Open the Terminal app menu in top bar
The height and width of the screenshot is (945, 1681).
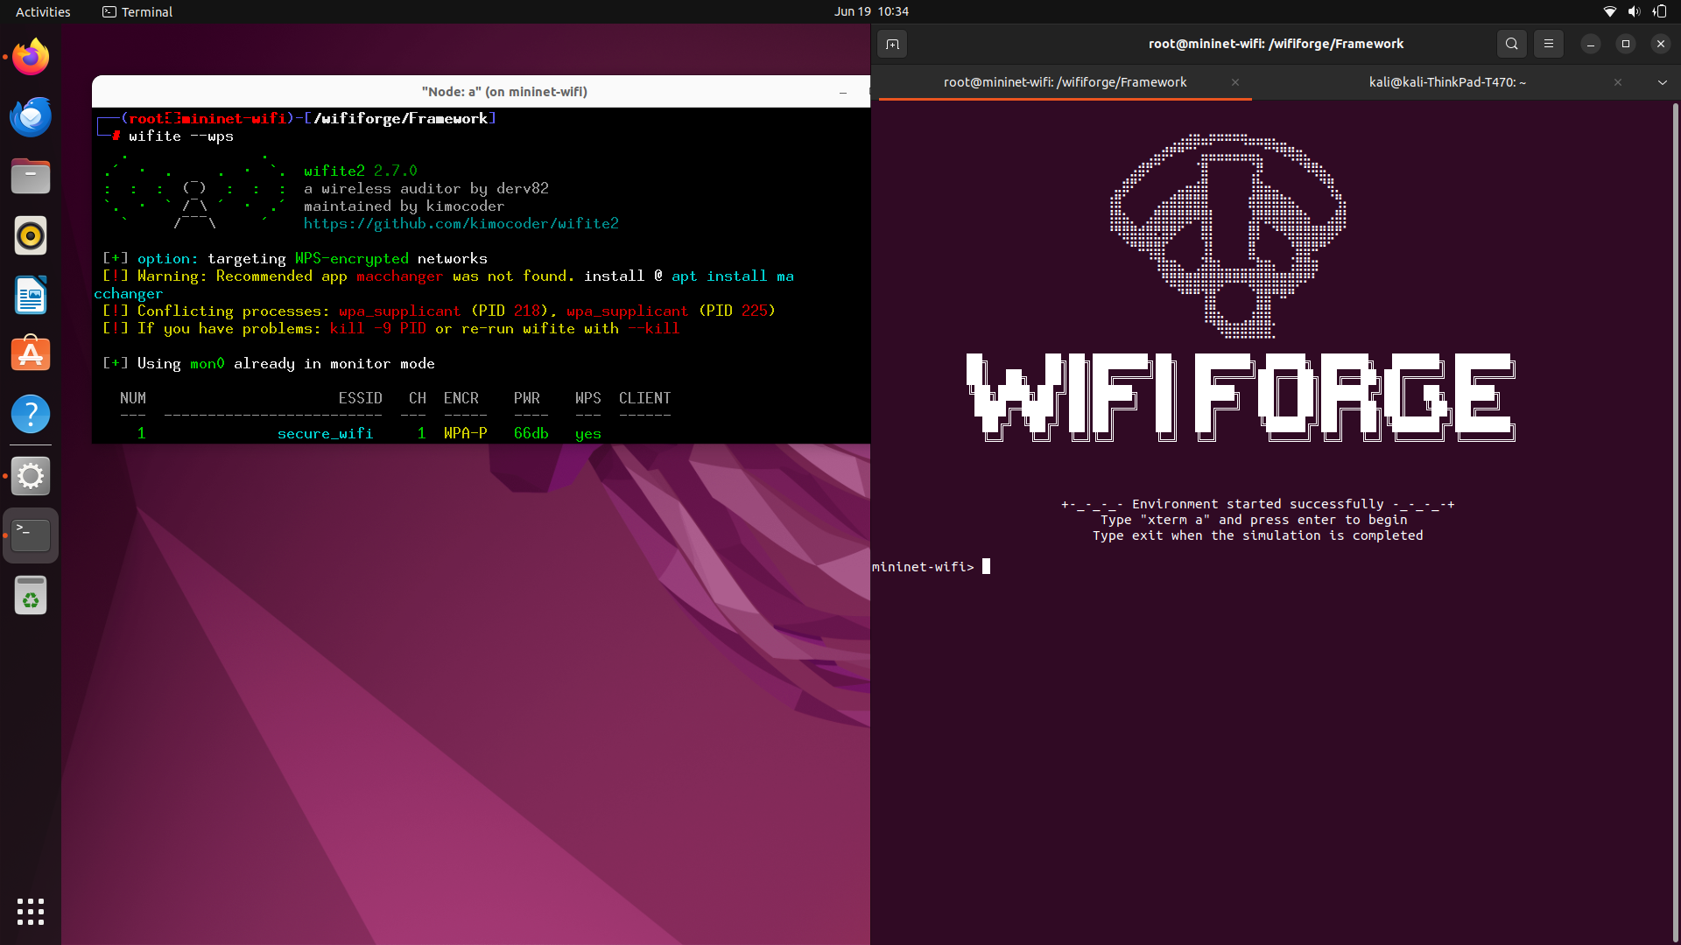coord(137,11)
